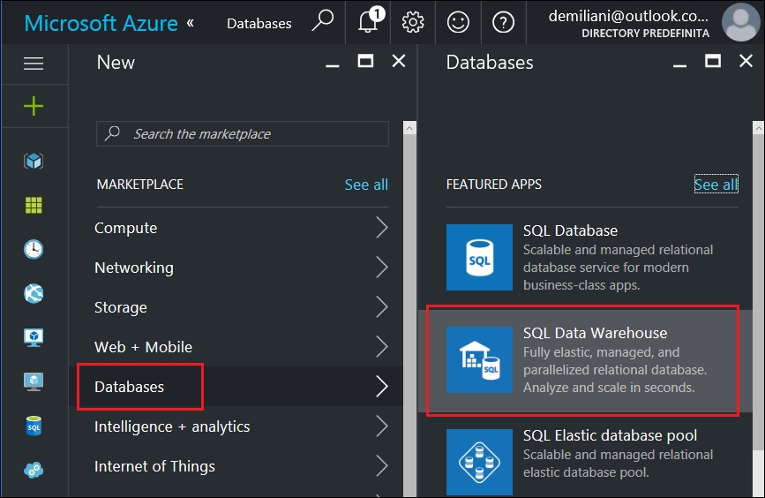Select Web + Mobile category

point(144,347)
